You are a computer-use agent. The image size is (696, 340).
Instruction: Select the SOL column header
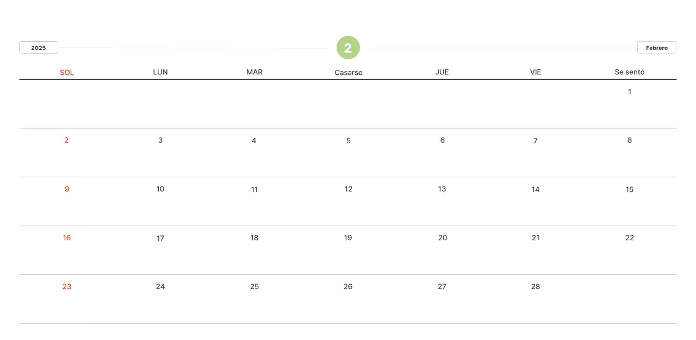[67, 72]
